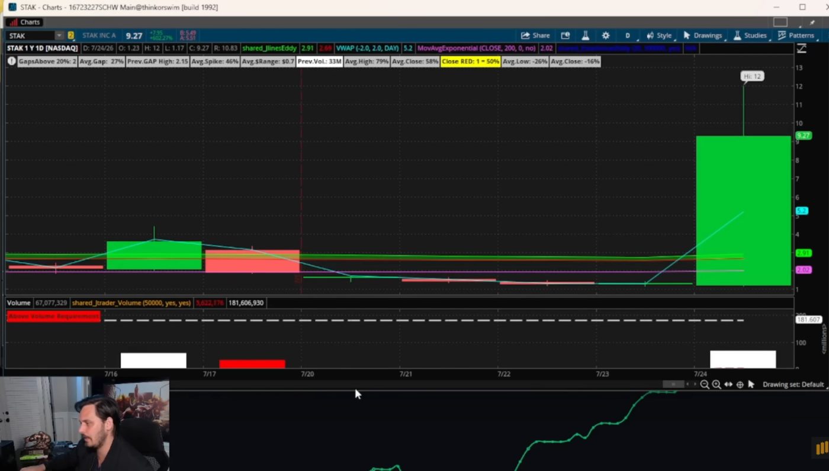
Task: Zoom out the chart with minus magnifier
Action: [705, 385]
